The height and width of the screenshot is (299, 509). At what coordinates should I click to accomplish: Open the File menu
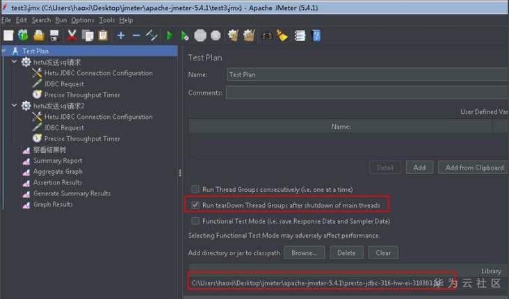(6, 20)
